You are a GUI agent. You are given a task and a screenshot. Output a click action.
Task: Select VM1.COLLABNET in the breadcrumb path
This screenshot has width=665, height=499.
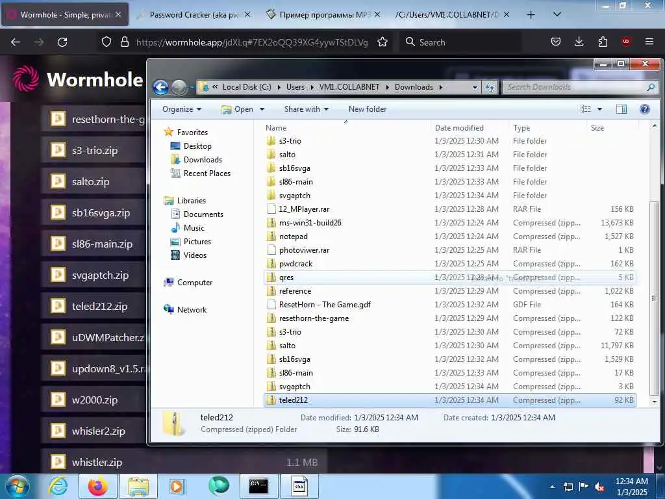point(349,87)
